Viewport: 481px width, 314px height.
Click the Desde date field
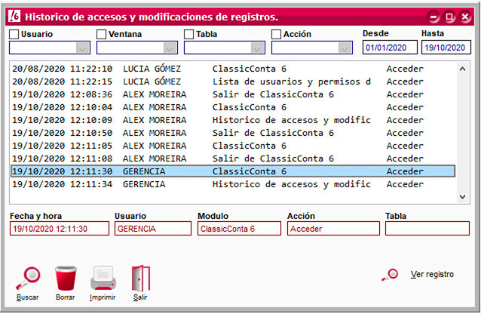(x=390, y=48)
